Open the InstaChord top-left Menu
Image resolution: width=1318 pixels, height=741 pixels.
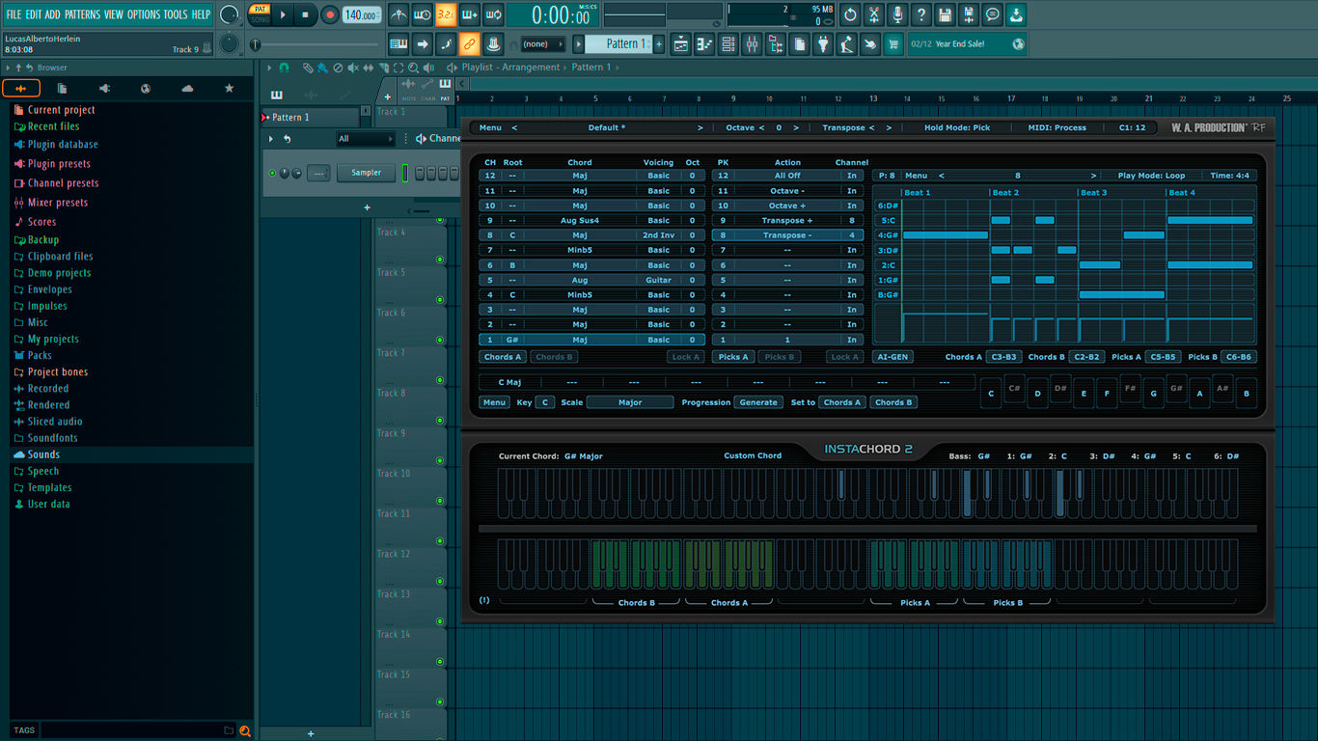[490, 127]
